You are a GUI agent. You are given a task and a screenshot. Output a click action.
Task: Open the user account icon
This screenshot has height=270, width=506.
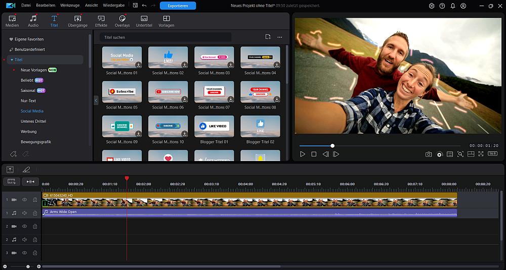click(x=463, y=6)
